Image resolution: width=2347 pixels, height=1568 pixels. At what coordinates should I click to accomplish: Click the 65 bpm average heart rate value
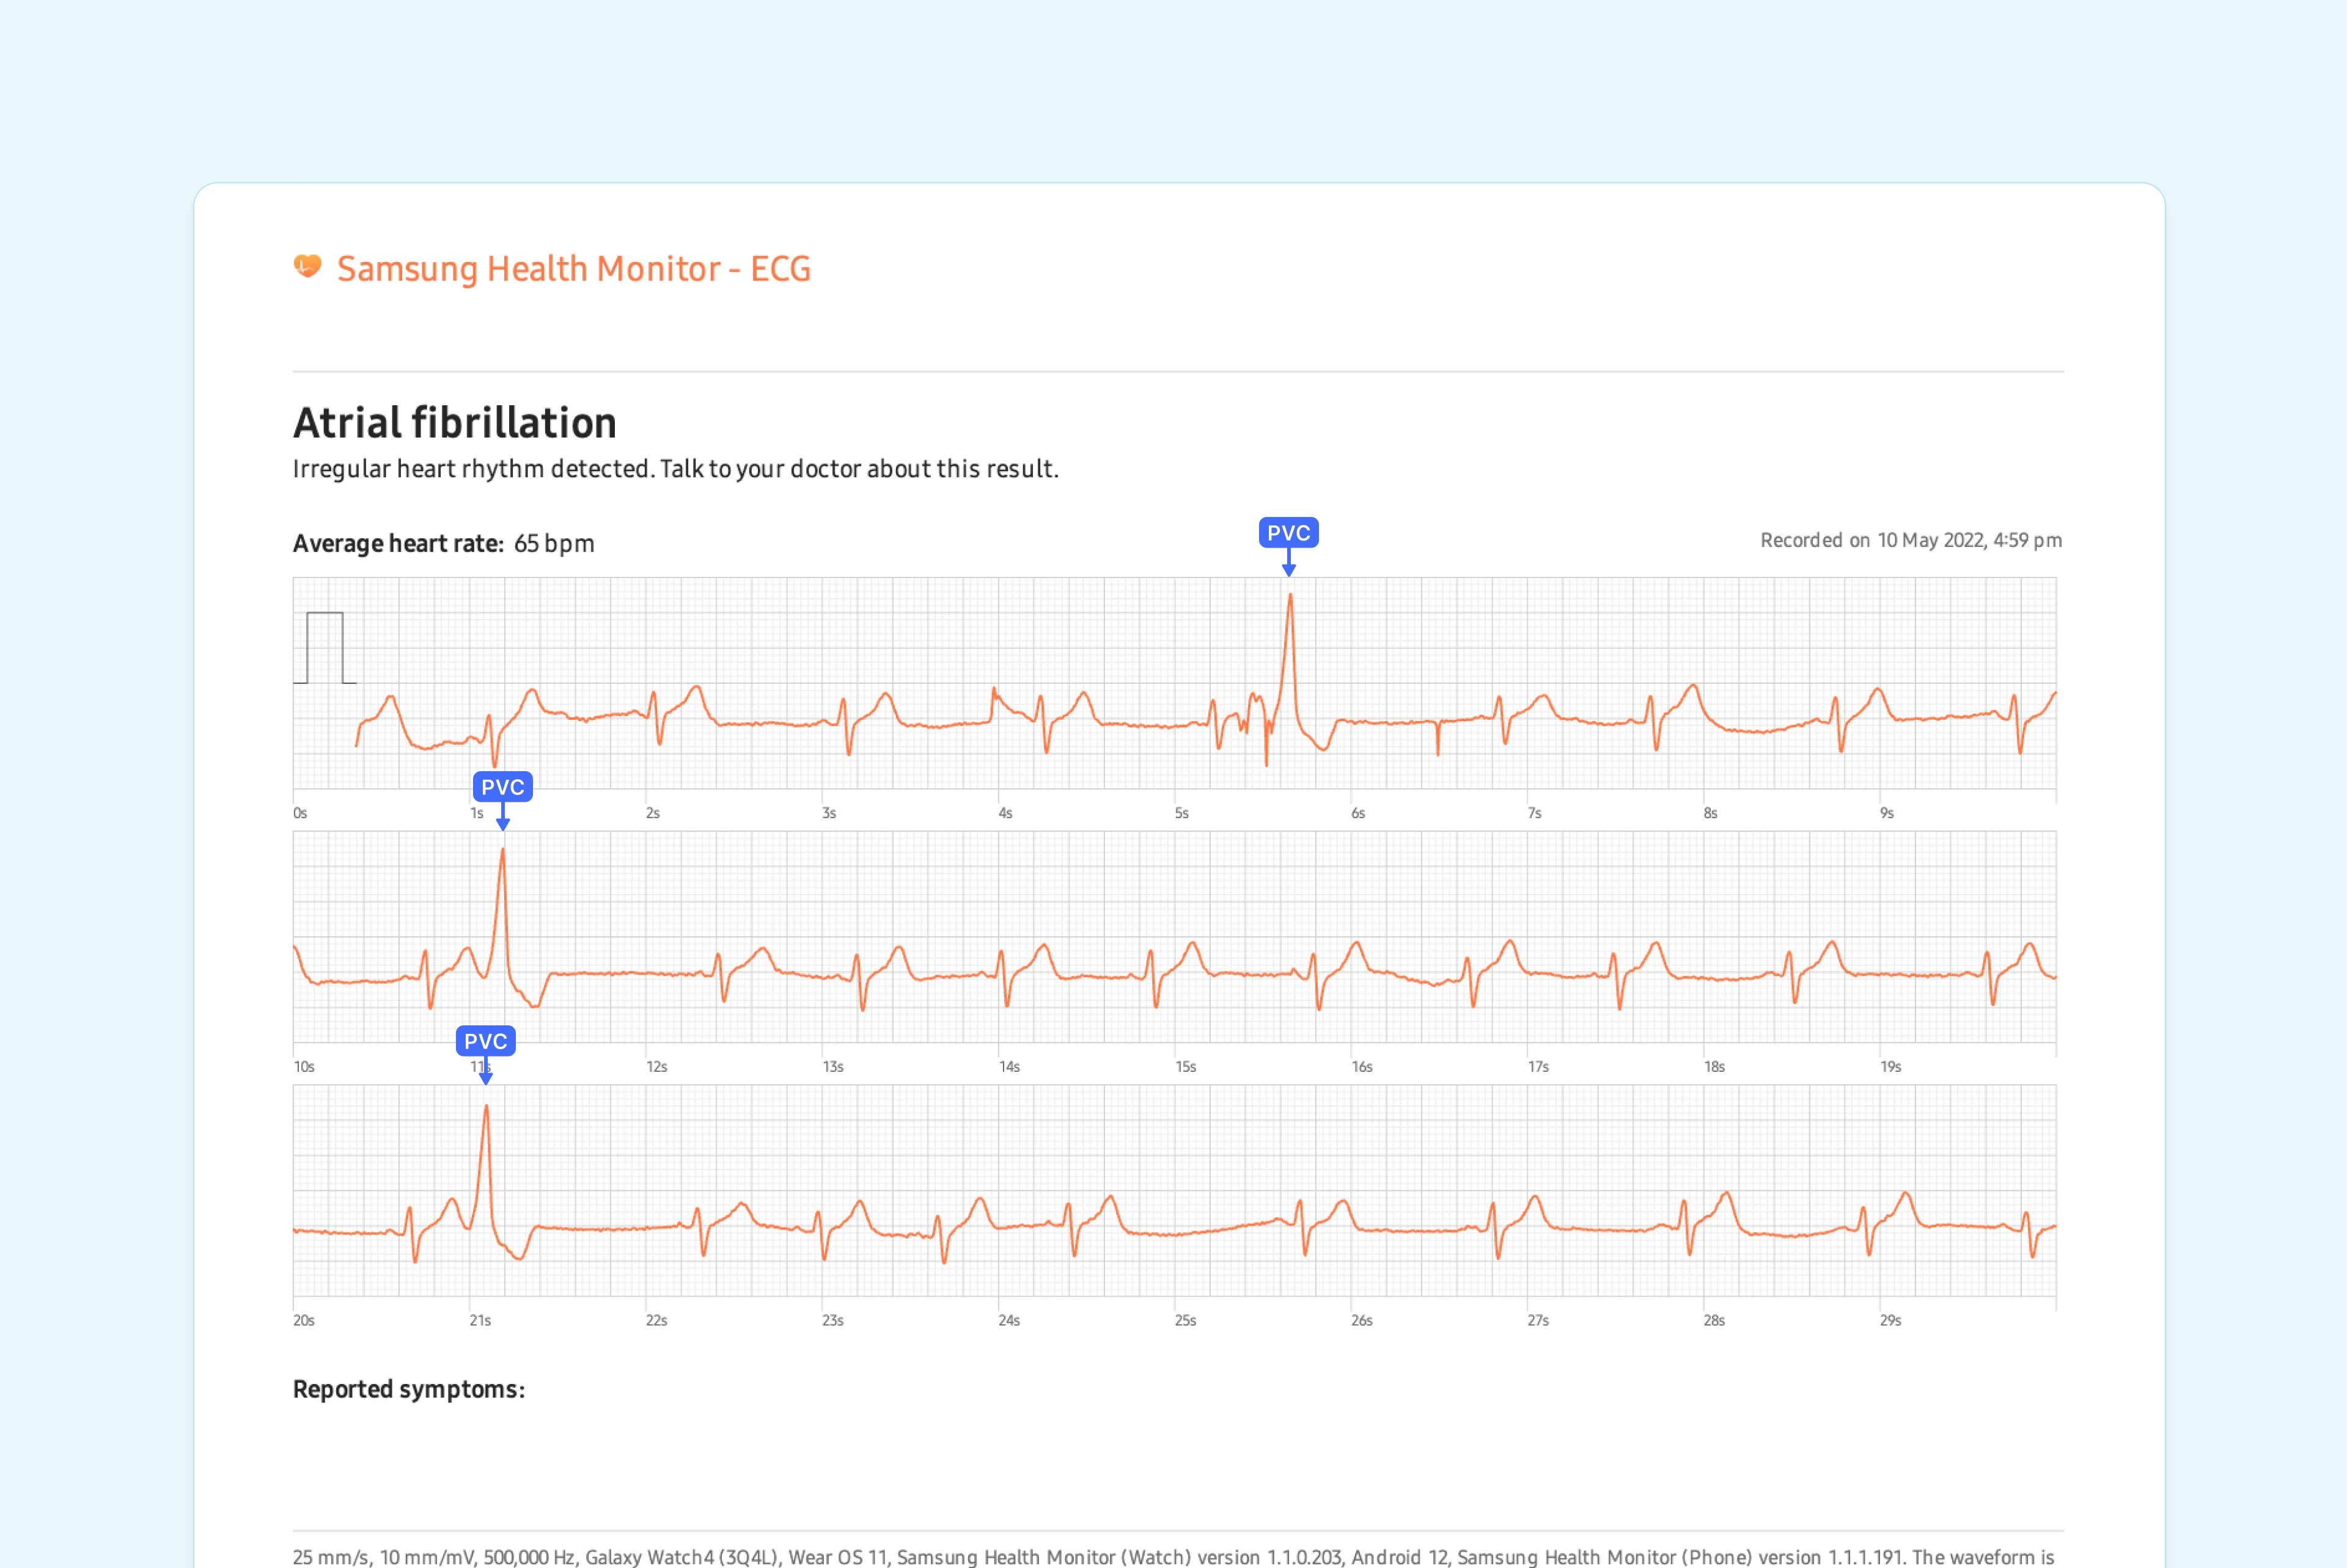tap(554, 543)
